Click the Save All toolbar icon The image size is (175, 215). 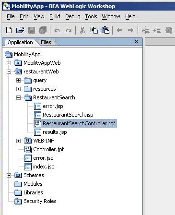tap(43, 30)
